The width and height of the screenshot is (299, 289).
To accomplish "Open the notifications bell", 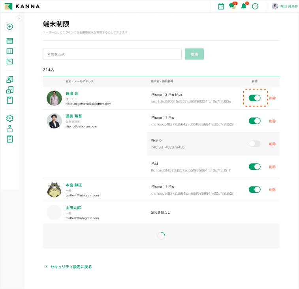I will tap(244, 6).
